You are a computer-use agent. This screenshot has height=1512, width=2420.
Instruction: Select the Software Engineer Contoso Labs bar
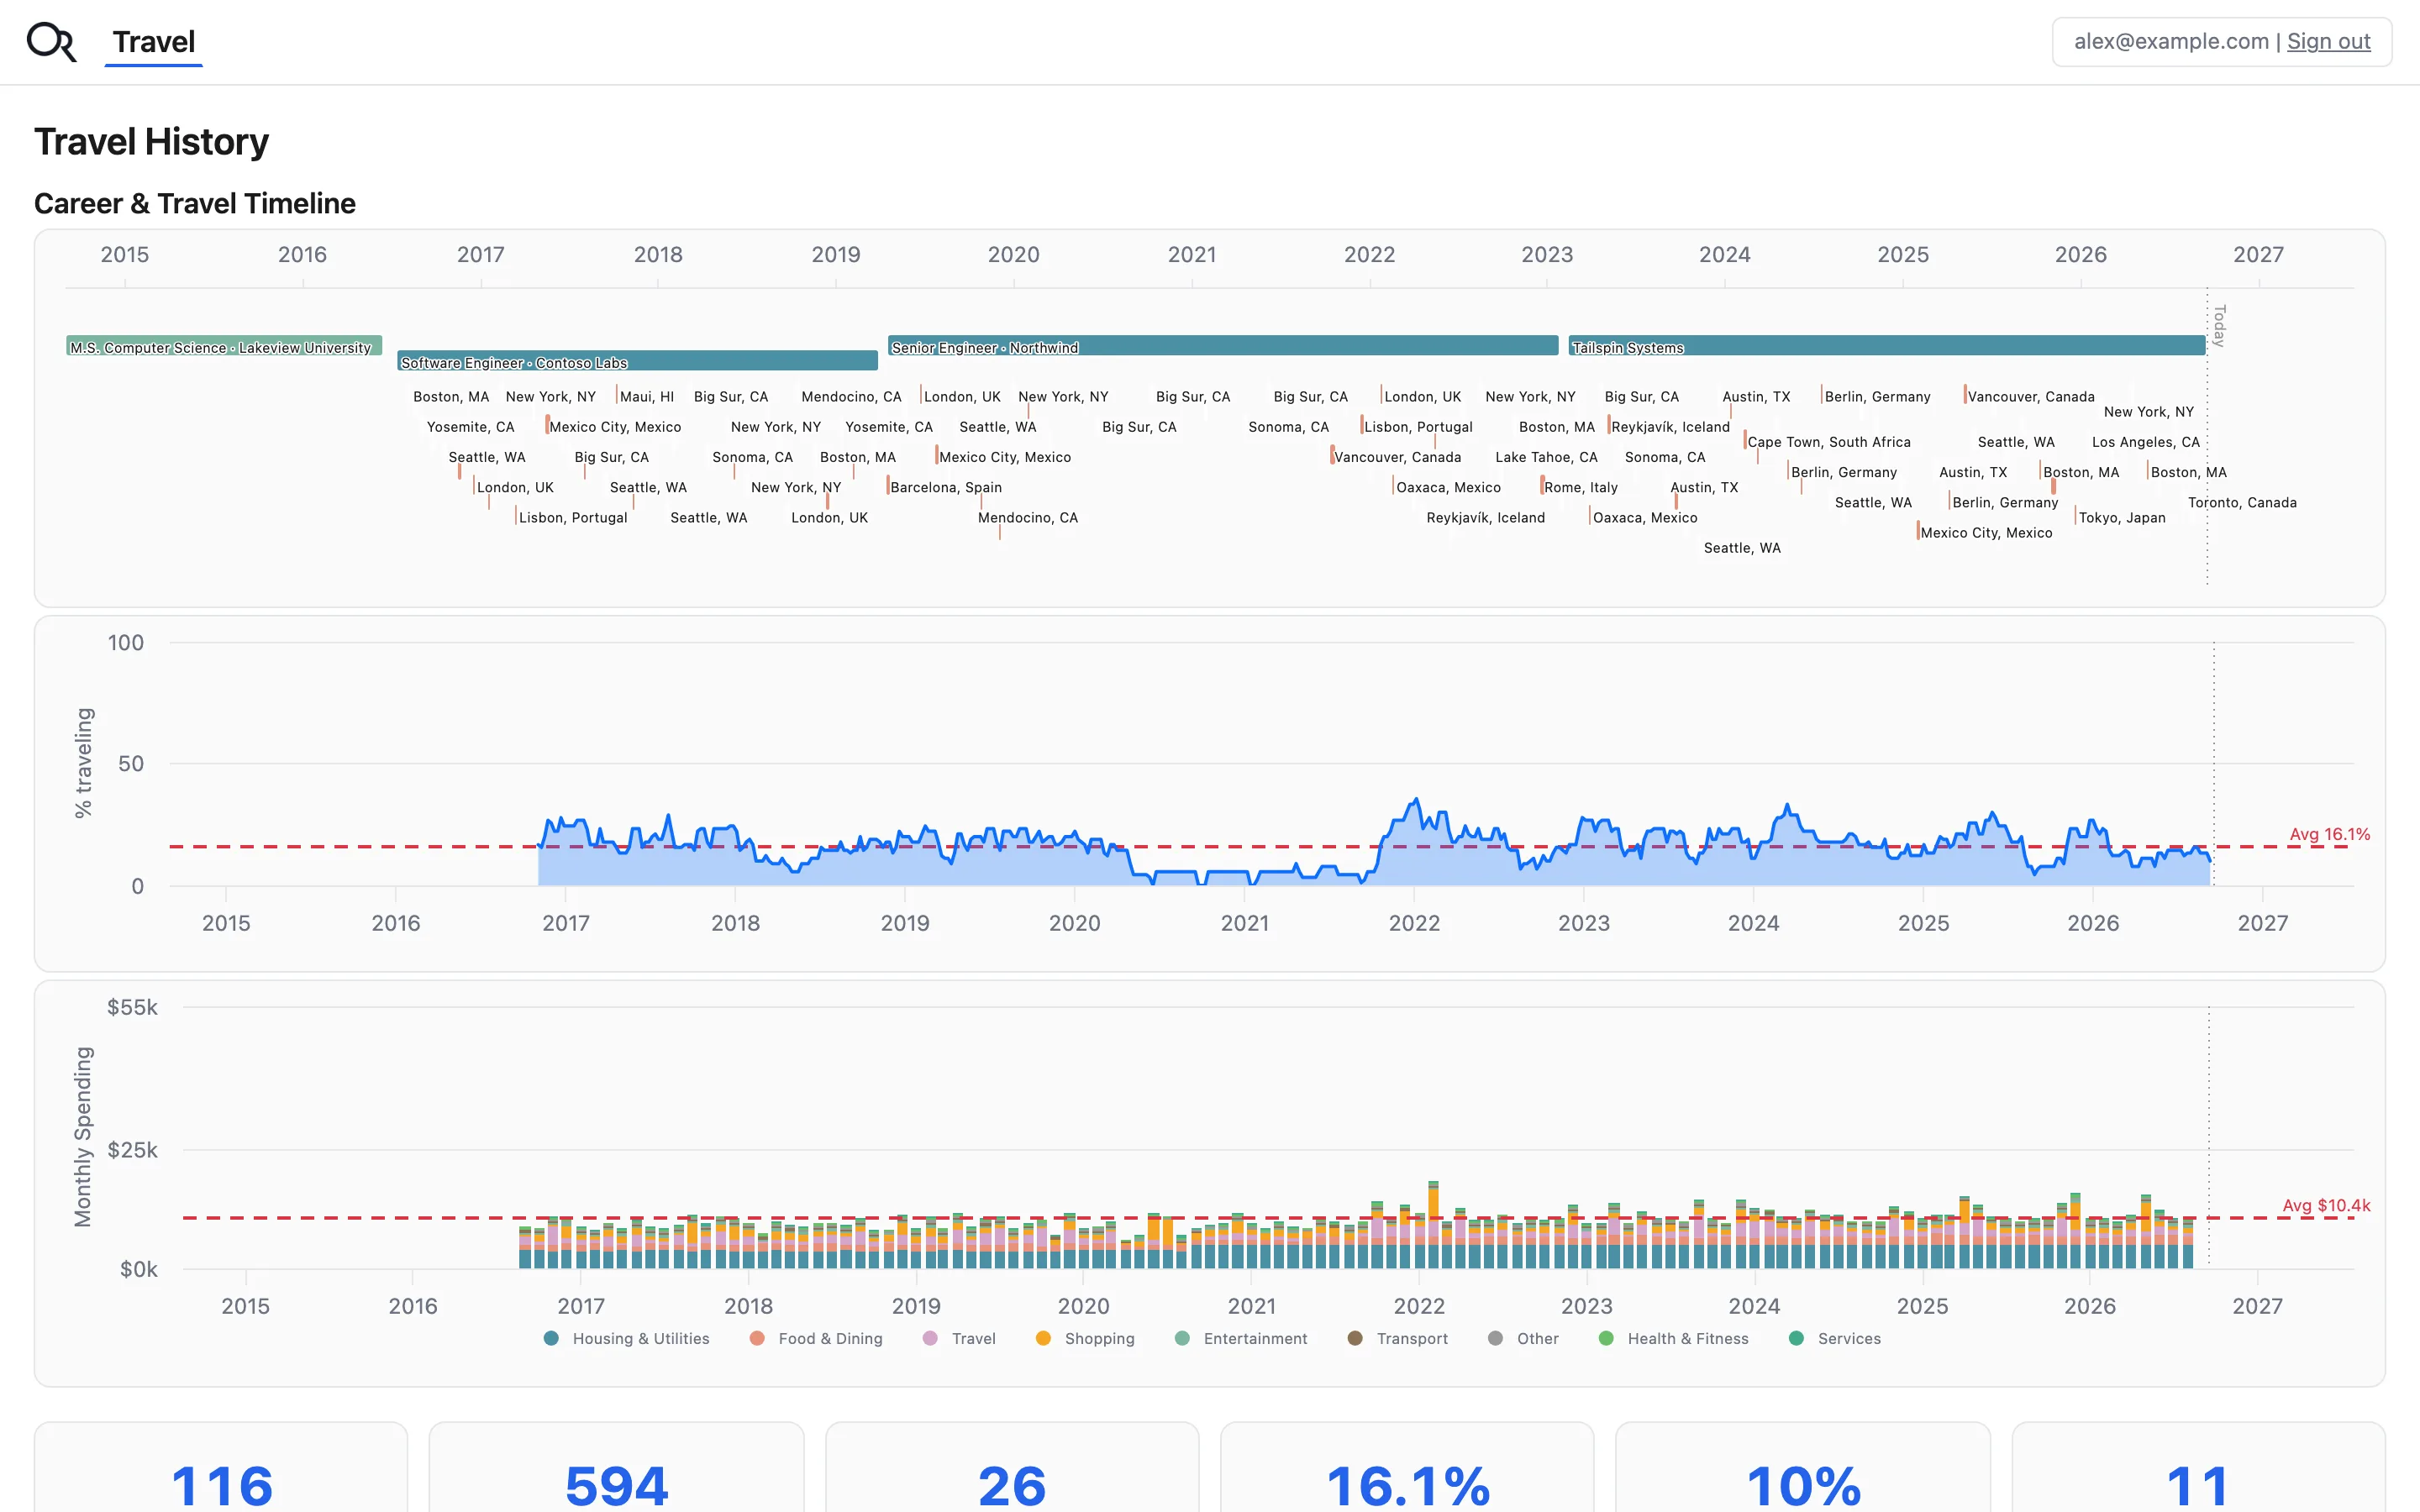(x=637, y=361)
